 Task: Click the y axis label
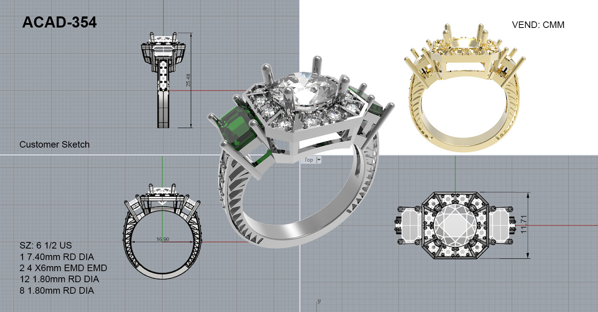click(319, 301)
